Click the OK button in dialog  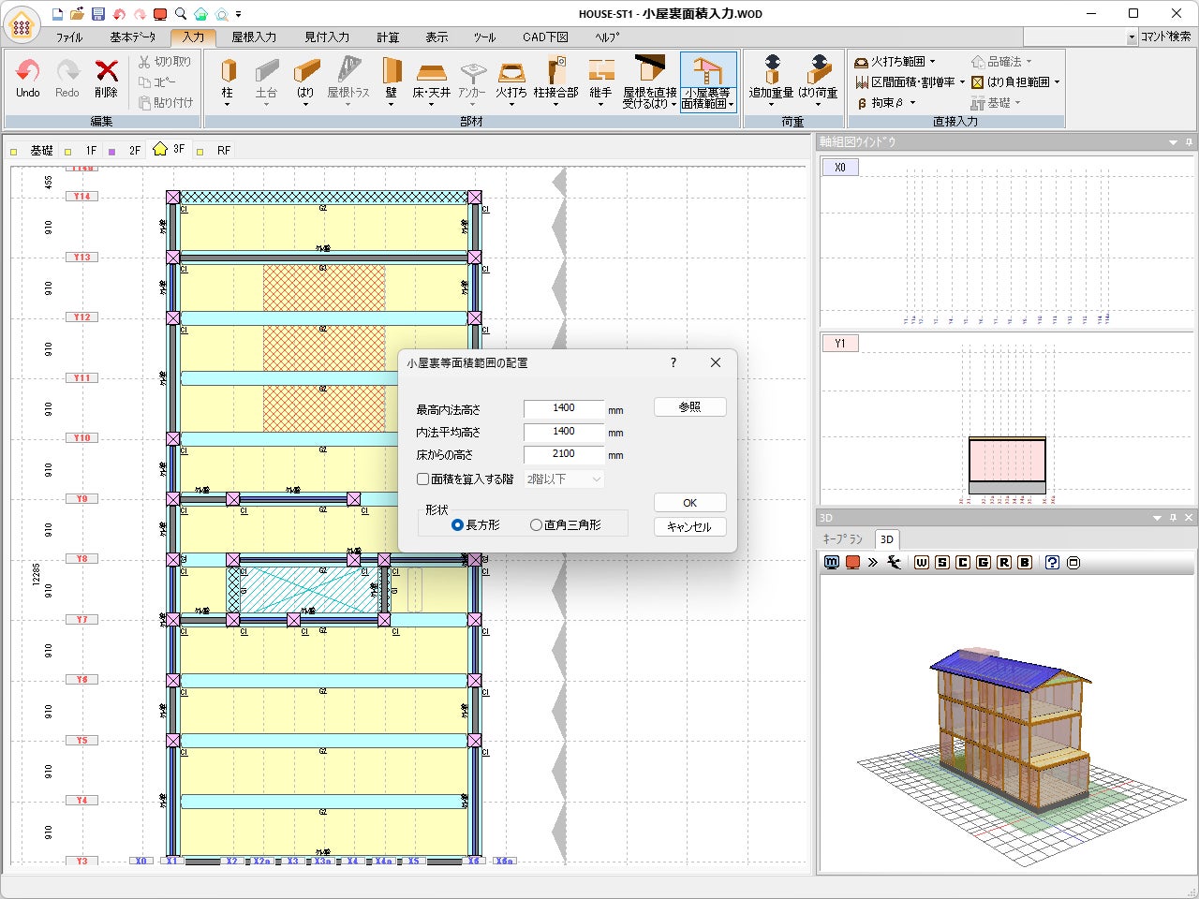point(689,503)
